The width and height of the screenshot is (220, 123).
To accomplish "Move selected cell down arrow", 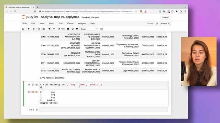I will [54, 29].
